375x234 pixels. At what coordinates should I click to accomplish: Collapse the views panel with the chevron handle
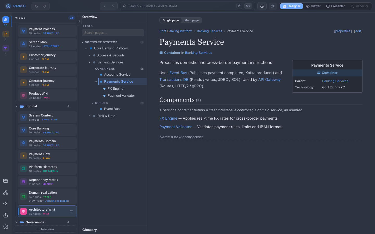tap(79, 21)
